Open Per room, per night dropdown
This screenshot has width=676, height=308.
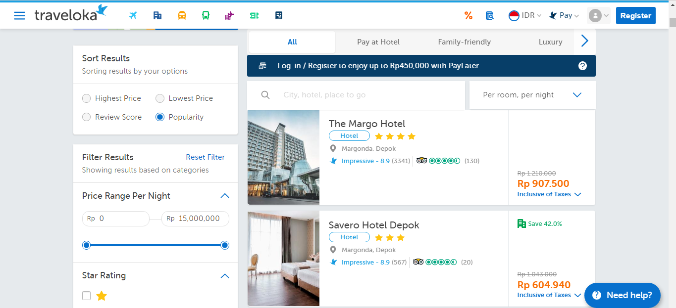[x=532, y=95]
